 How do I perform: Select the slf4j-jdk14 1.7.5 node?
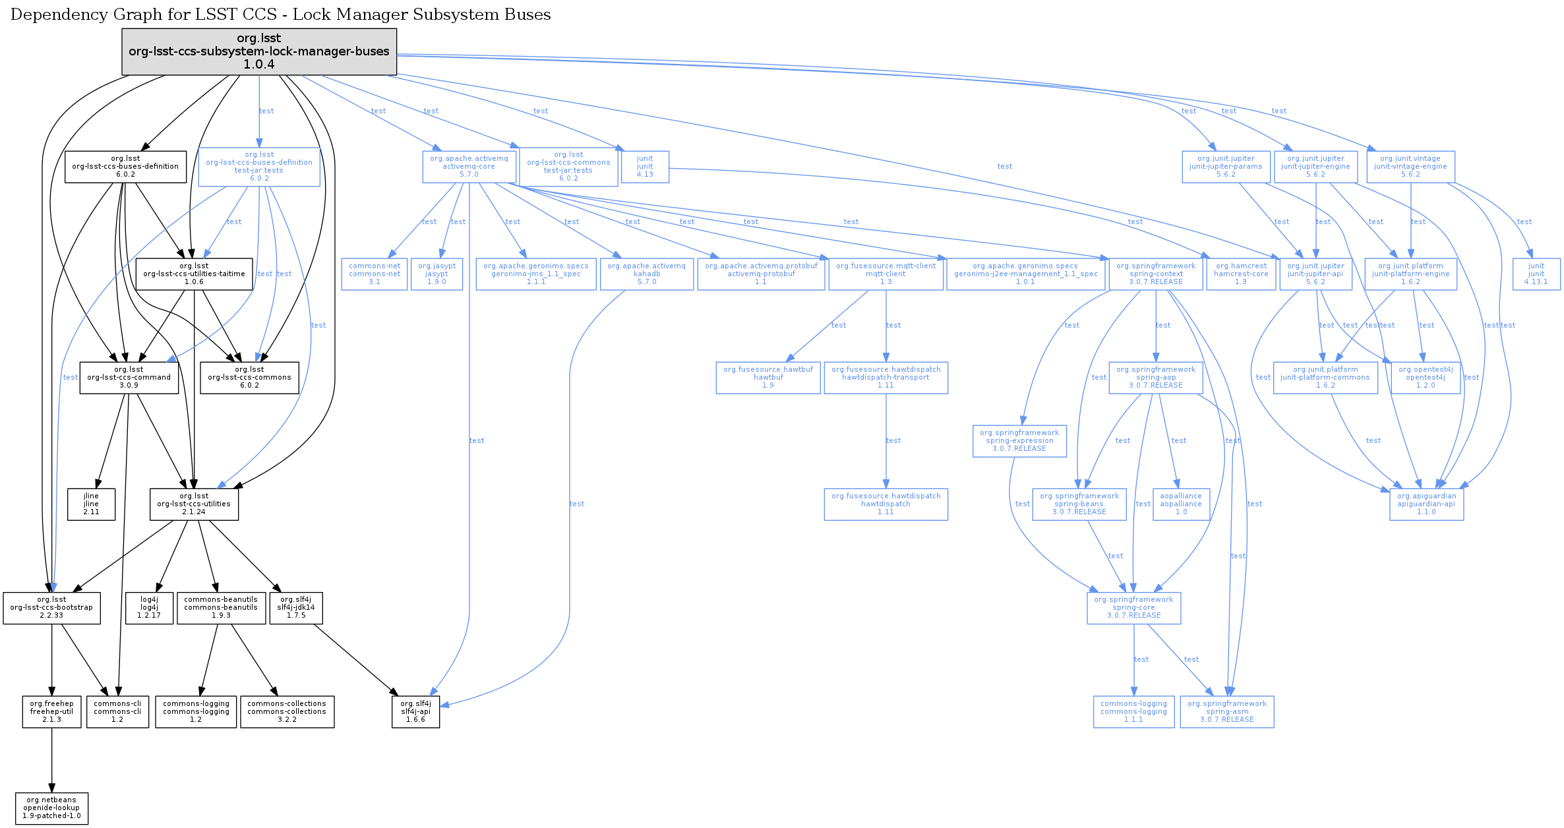(x=296, y=608)
